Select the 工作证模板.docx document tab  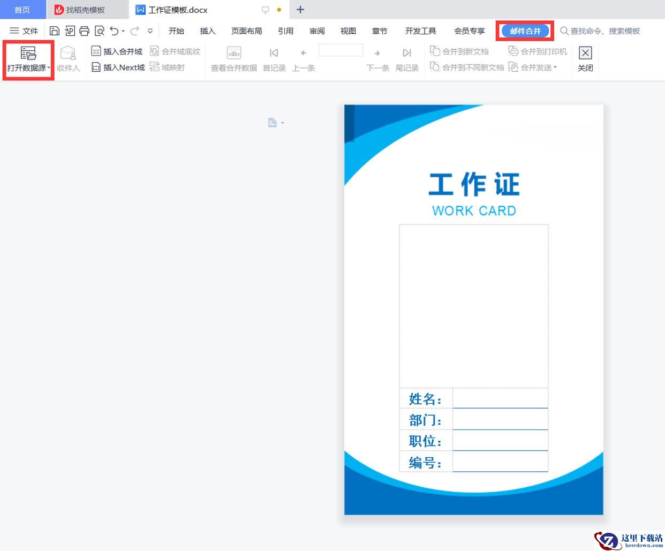click(x=209, y=10)
